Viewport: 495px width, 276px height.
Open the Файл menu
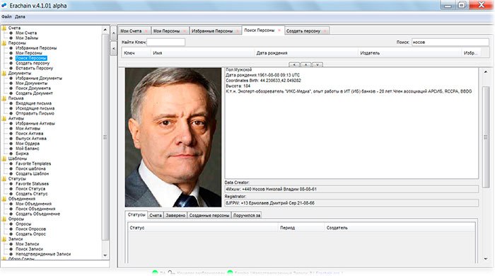[x=6, y=17]
